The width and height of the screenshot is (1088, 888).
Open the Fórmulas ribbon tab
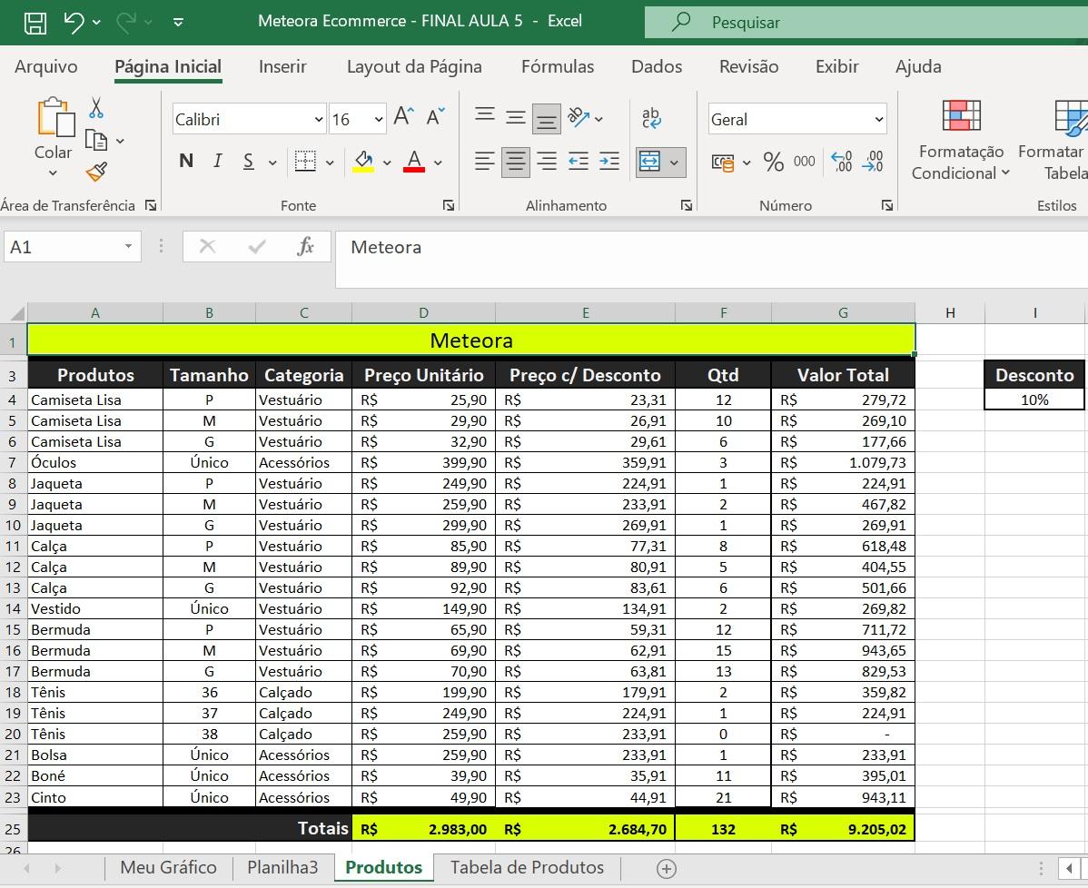pyautogui.click(x=557, y=66)
